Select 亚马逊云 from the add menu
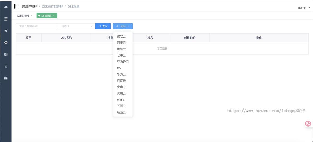The height and width of the screenshot is (142, 313). tap(123, 61)
